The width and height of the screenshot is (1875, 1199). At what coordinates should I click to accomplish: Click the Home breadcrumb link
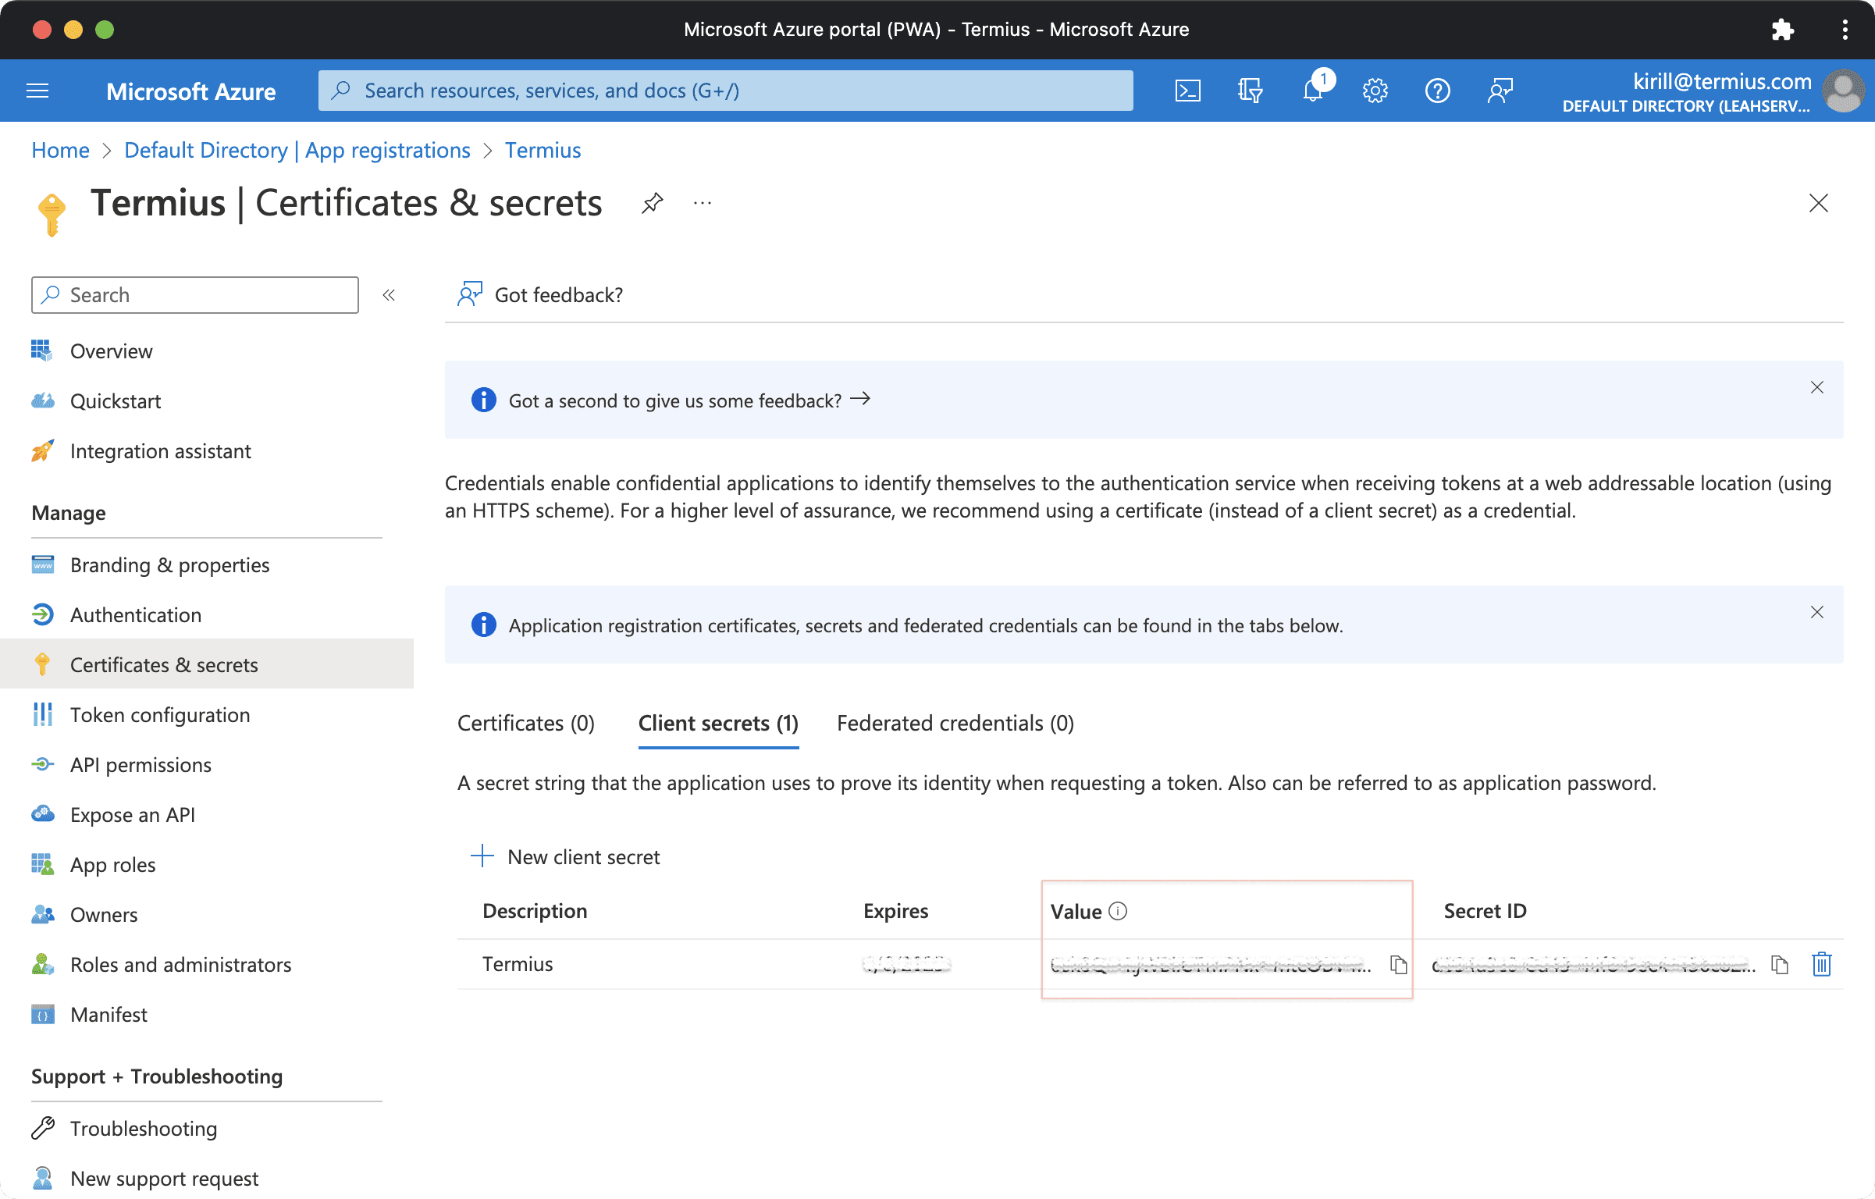pyautogui.click(x=60, y=150)
